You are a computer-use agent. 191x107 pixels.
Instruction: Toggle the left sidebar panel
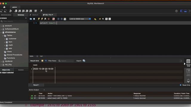[182, 11]
